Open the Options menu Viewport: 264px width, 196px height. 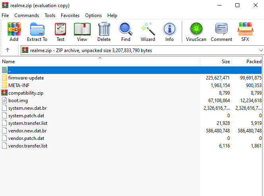93,16
